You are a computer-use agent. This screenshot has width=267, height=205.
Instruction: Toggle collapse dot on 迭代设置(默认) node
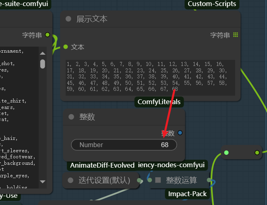coord(71,180)
